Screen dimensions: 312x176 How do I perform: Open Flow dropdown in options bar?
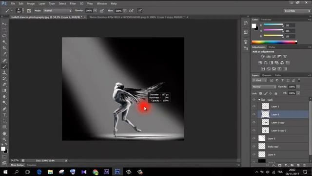pos(125,11)
